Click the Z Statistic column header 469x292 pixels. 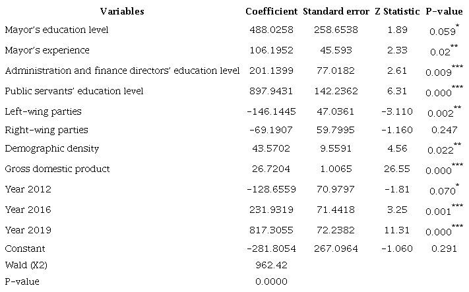point(396,11)
